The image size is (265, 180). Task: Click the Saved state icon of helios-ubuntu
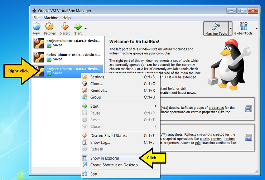[x=49, y=59]
